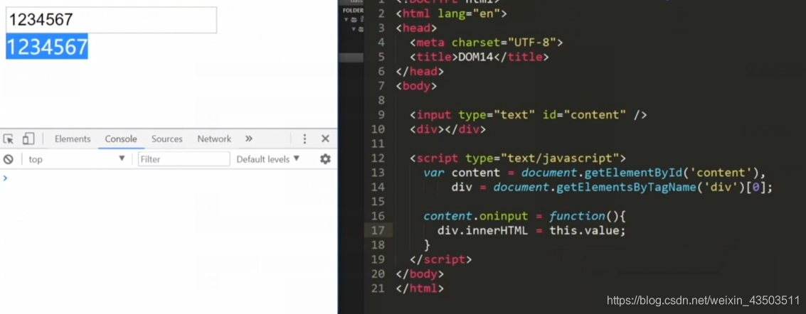The width and height of the screenshot is (806, 314).
Task: Show more DevTools tabs with the » chevron
Action: pyautogui.click(x=249, y=139)
